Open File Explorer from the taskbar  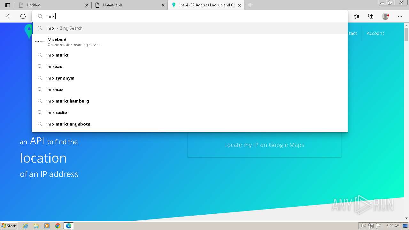click(x=36, y=226)
